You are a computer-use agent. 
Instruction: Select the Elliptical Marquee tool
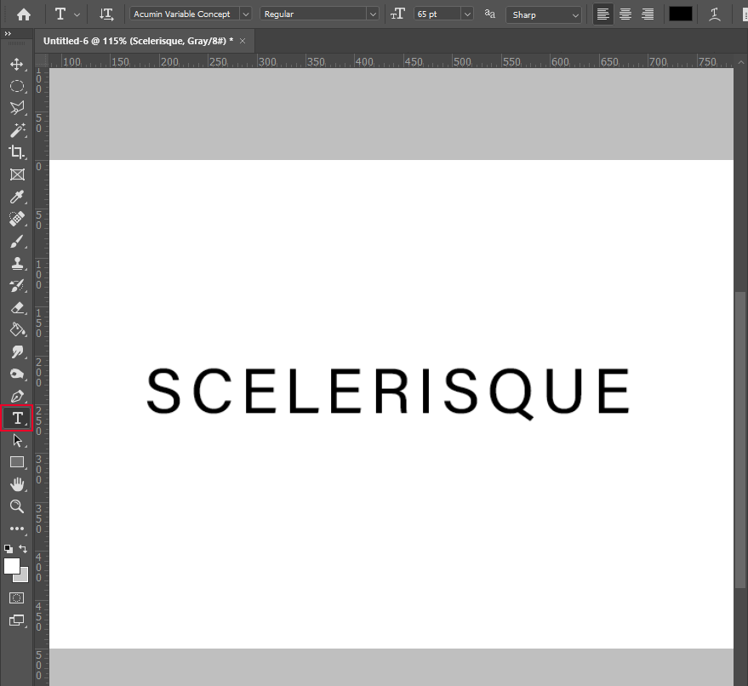click(17, 86)
